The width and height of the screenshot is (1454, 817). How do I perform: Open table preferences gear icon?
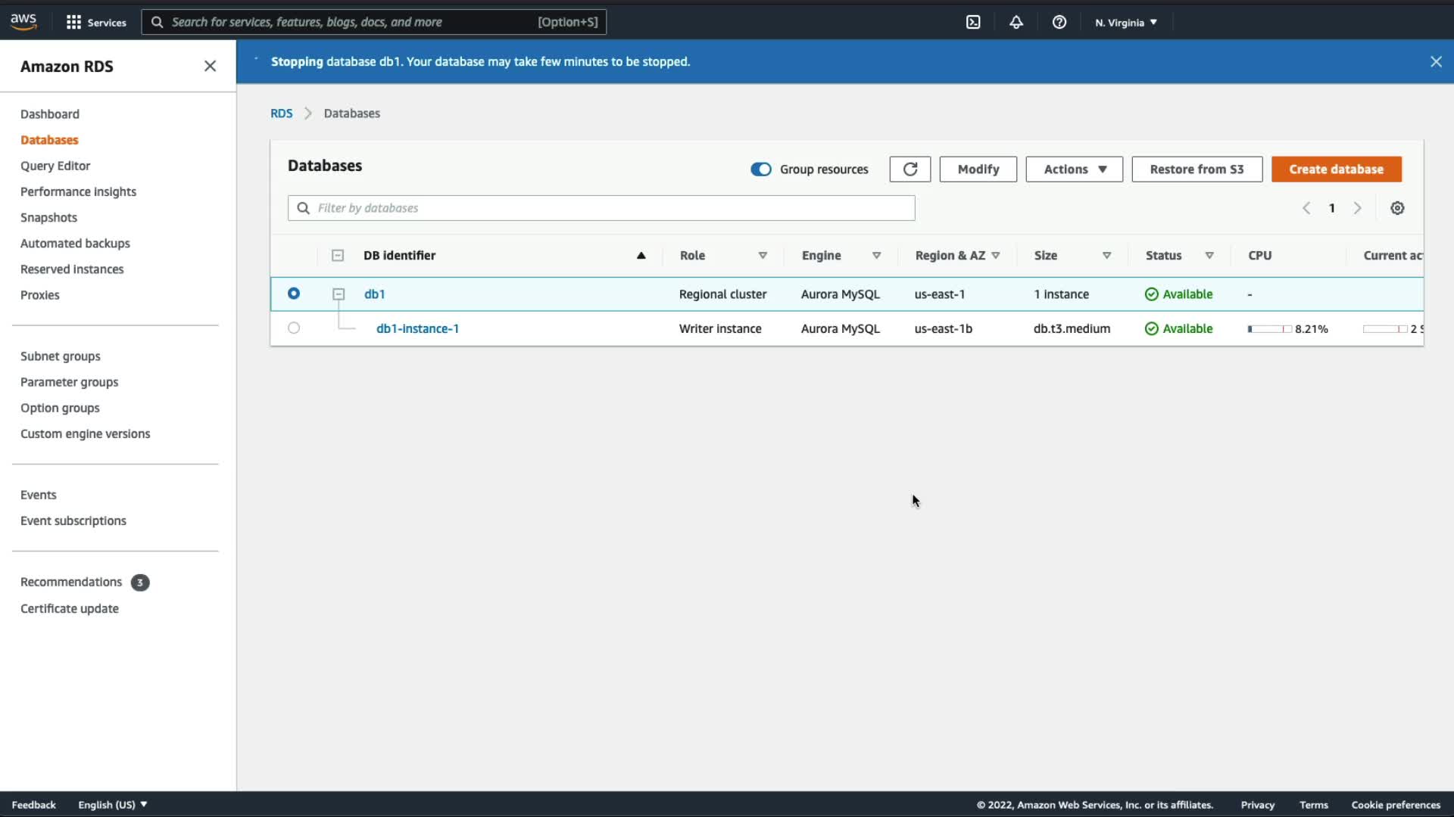1397,208
